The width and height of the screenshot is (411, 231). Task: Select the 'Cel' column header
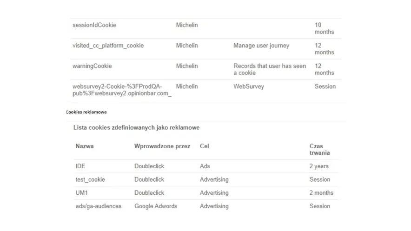205,146
